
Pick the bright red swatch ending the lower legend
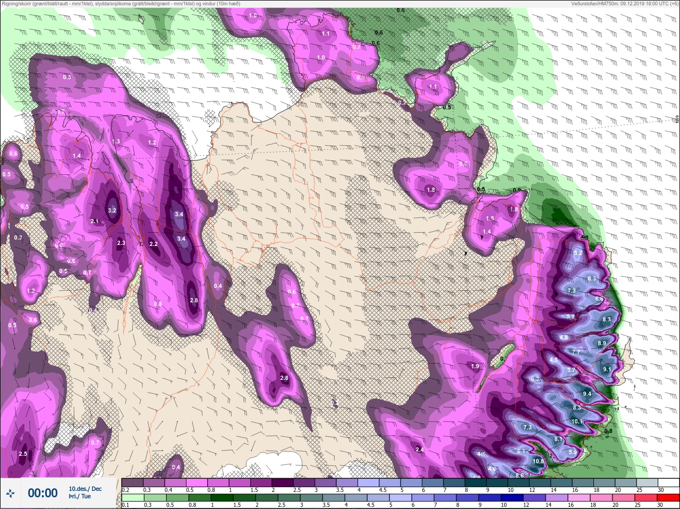point(668,498)
